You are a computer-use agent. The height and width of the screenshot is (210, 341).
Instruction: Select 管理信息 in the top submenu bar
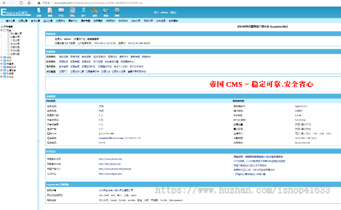[23, 21]
